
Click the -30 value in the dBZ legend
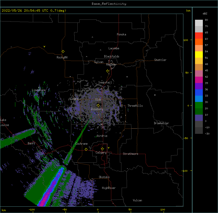[x=207, y=134]
